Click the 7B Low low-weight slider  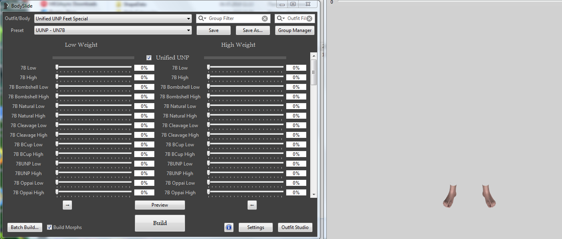coord(94,67)
